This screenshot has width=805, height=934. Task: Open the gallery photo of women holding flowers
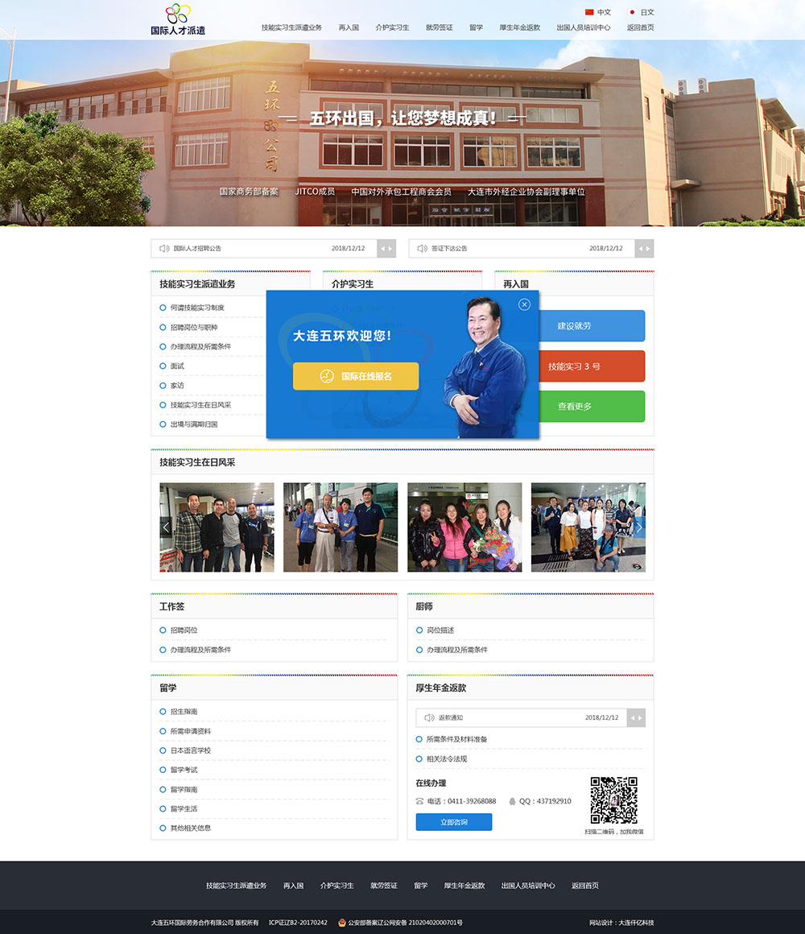click(464, 527)
